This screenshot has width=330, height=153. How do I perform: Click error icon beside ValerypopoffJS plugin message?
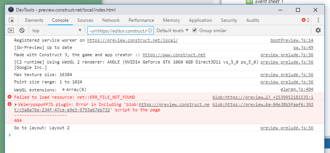(10, 104)
